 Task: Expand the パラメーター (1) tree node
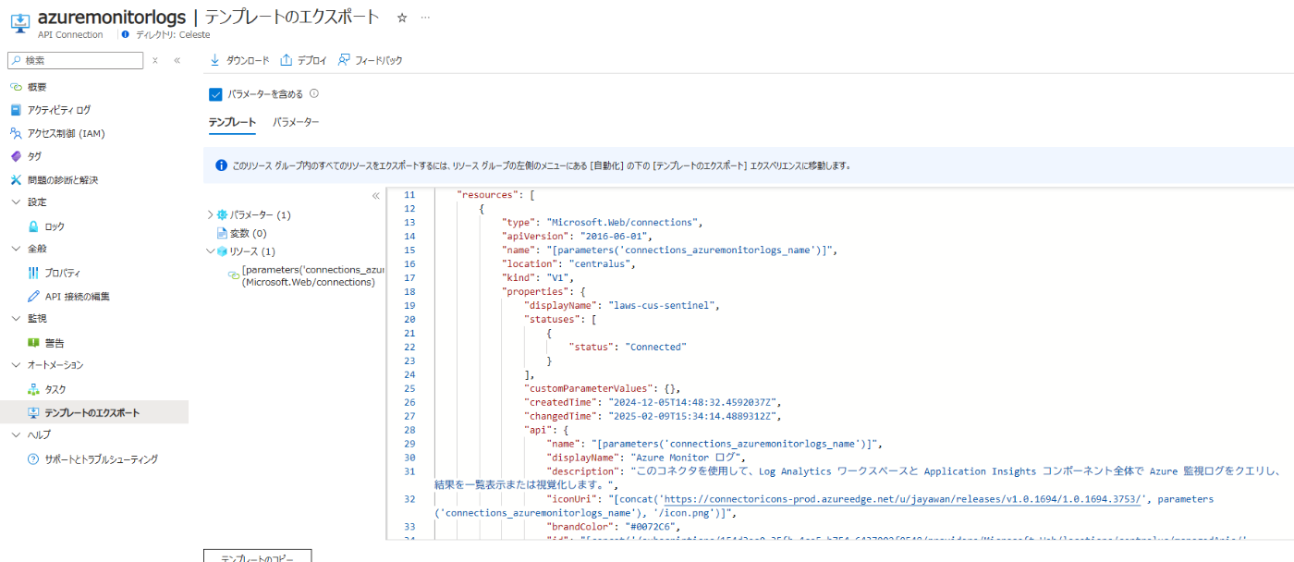click(210, 214)
